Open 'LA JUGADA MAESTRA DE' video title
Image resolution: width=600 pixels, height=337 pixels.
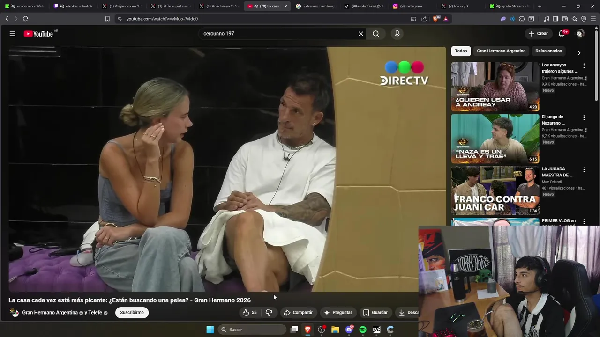557,172
